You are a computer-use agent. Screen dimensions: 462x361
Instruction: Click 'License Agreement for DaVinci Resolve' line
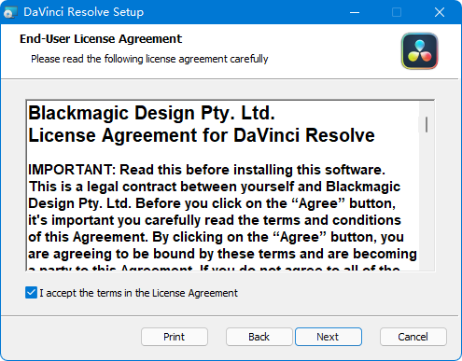(202, 135)
